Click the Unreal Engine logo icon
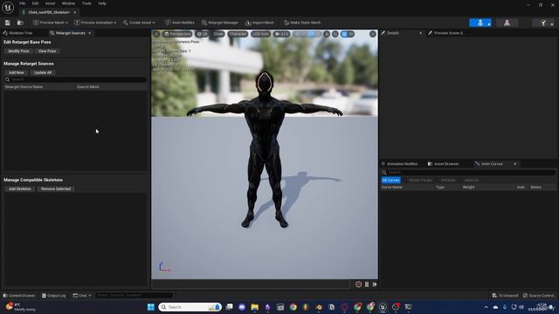Image resolution: width=559 pixels, height=314 pixels. [8, 7]
